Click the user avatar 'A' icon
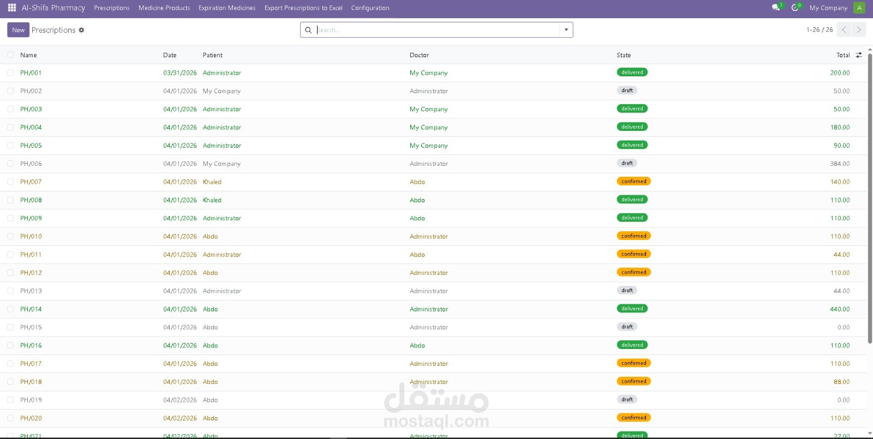Image resolution: width=873 pixels, height=439 pixels. [859, 8]
